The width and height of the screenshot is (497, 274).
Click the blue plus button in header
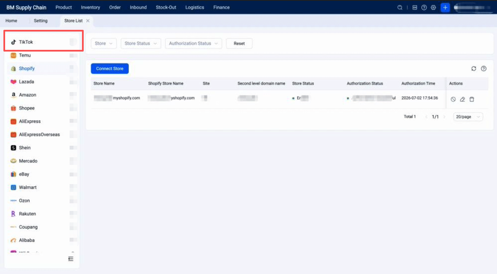coord(445,8)
